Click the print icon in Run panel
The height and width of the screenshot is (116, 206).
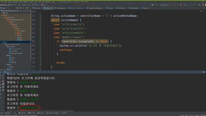pyautogui.click(x=3, y=87)
